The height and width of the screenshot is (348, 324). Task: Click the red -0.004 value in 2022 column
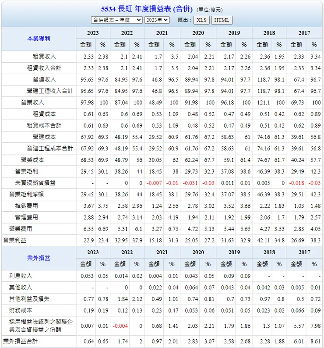[120, 326]
